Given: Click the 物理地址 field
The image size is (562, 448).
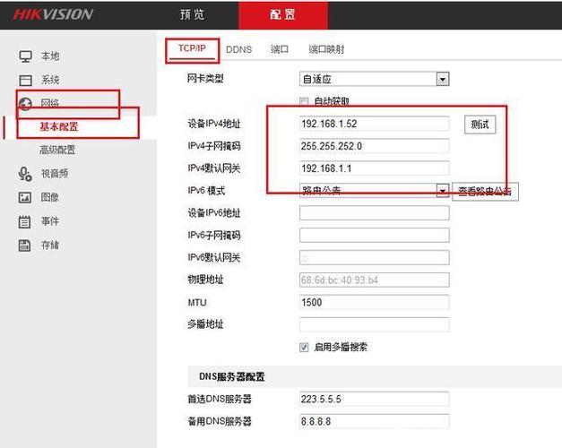Looking at the screenshot, I should (x=374, y=280).
